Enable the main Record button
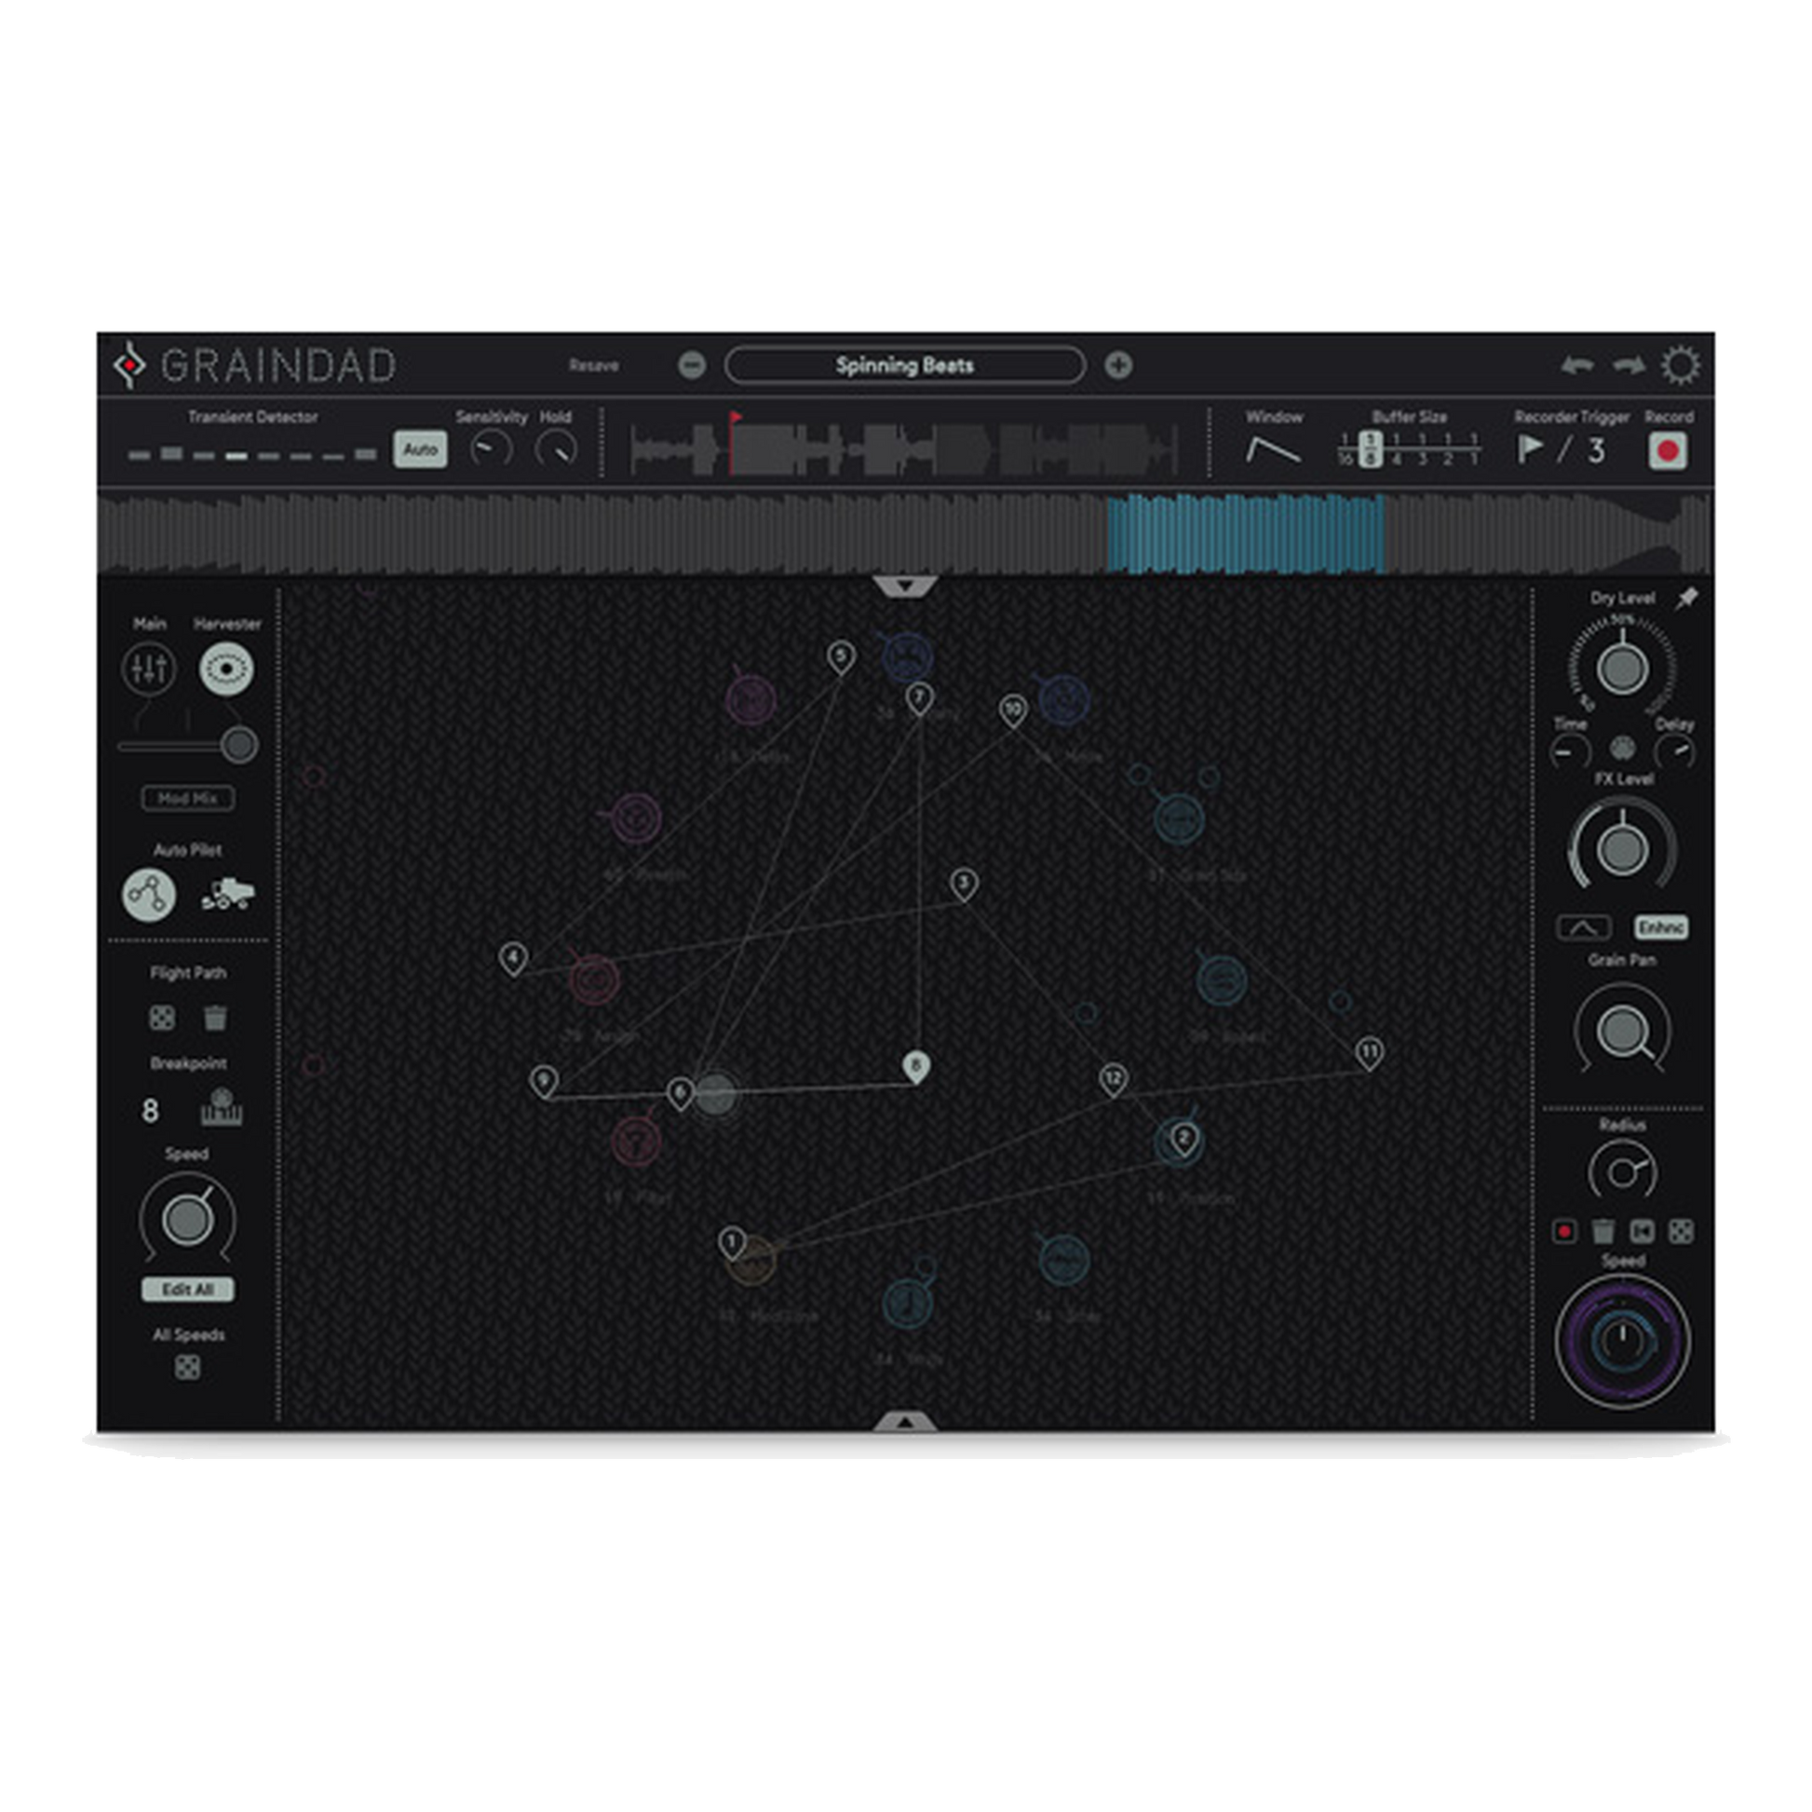 pos(1668,451)
